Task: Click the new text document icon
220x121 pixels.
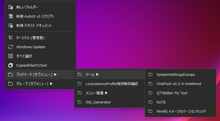Action: (x=11, y=26)
